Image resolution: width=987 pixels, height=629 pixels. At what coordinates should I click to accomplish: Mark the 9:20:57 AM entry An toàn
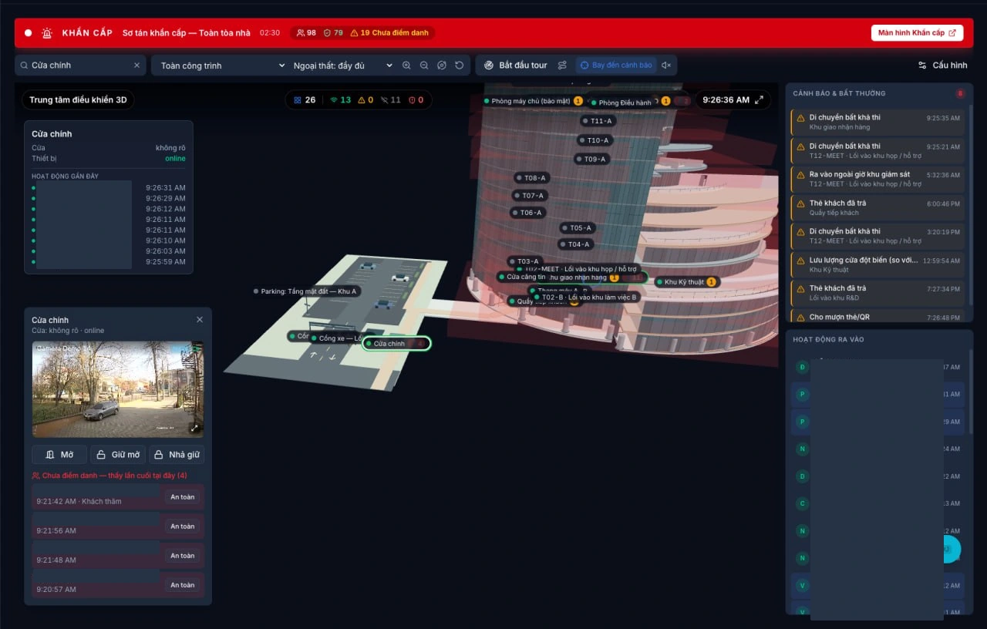(183, 585)
